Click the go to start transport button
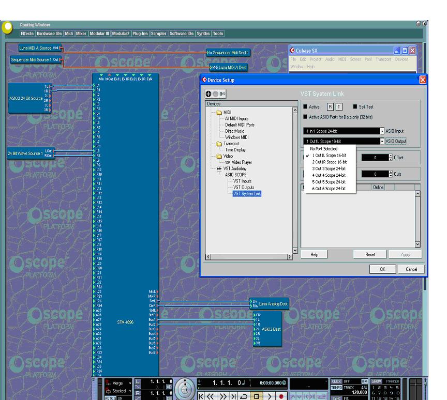The image size is (447, 400). pyautogui.click(x=202, y=396)
